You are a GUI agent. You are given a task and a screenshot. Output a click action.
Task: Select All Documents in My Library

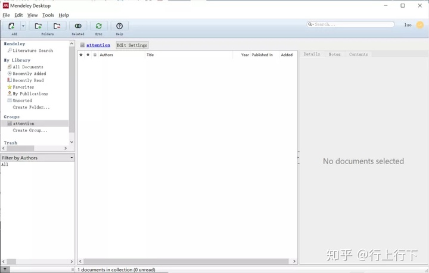[28, 67]
